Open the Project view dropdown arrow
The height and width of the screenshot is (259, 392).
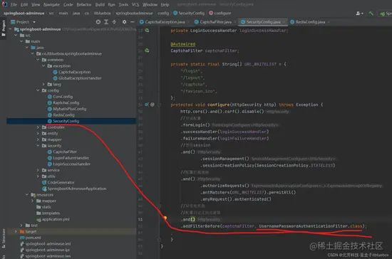34,22
